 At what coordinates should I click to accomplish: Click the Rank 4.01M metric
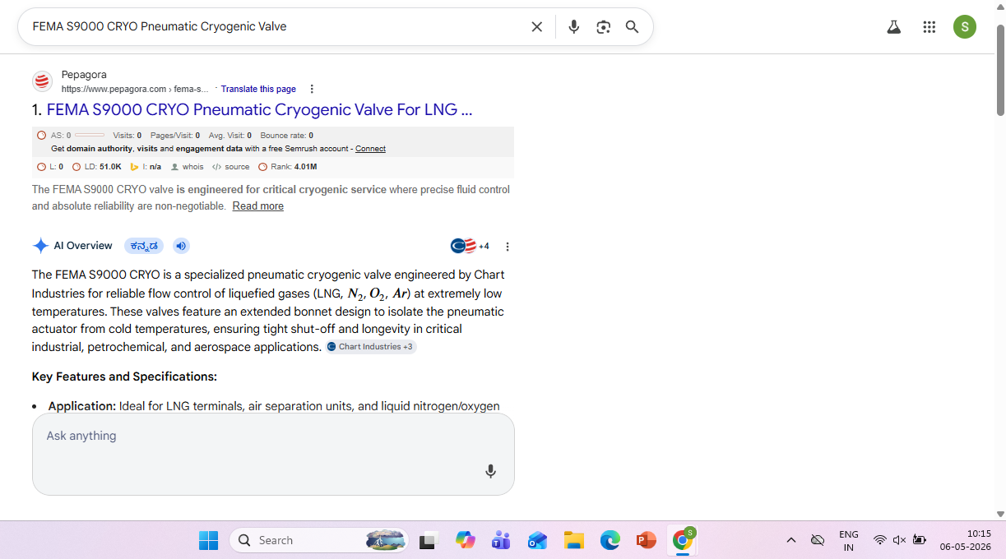coord(288,167)
